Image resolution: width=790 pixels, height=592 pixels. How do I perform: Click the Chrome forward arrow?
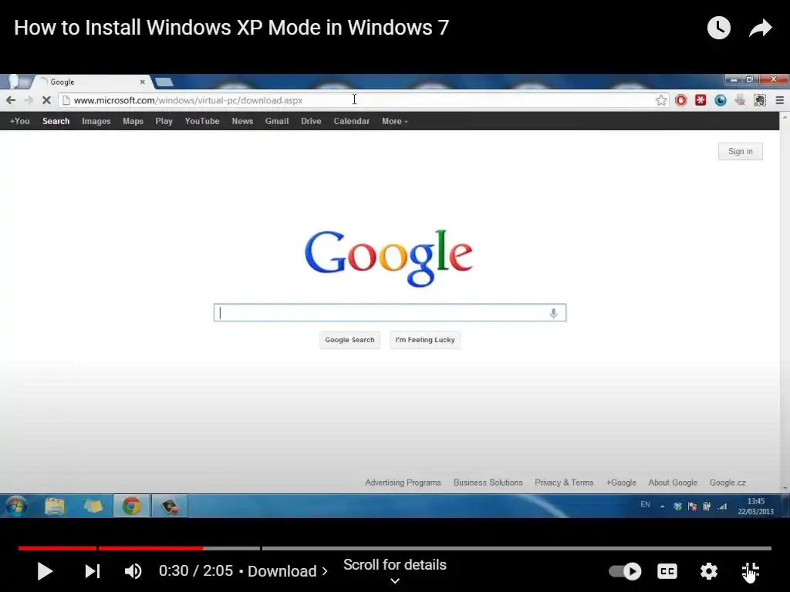coord(29,100)
